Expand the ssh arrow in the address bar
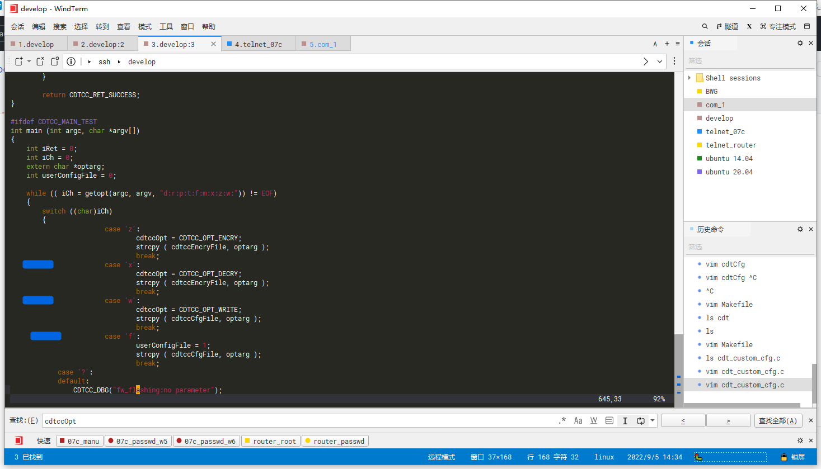This screenshot has width=821, height=469. [x=90, y=61]
